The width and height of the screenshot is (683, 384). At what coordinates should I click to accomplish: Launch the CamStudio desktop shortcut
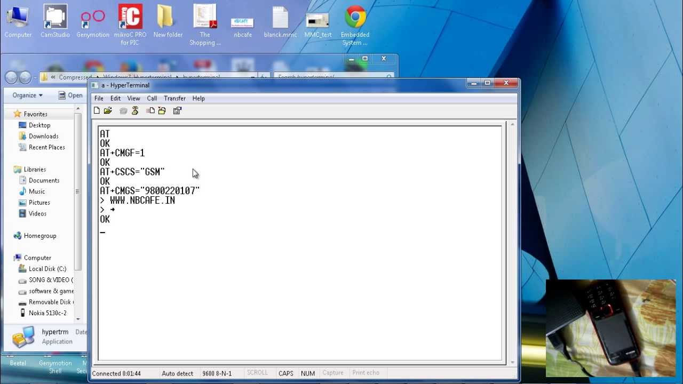click(x=55, y=22)
